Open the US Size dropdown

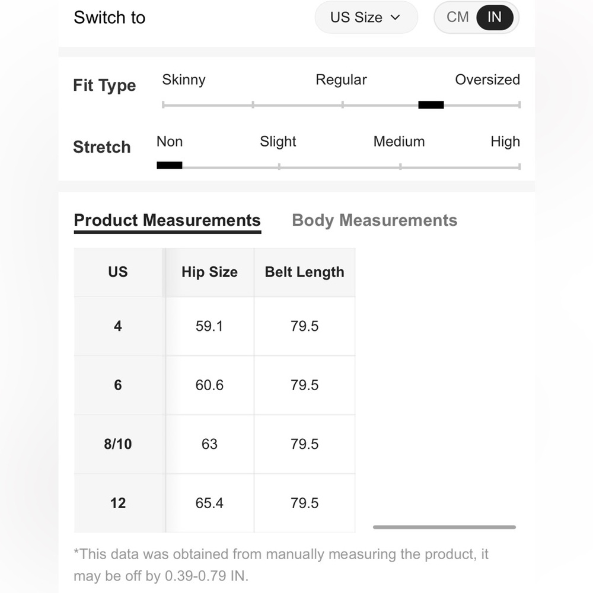[366, 17]
